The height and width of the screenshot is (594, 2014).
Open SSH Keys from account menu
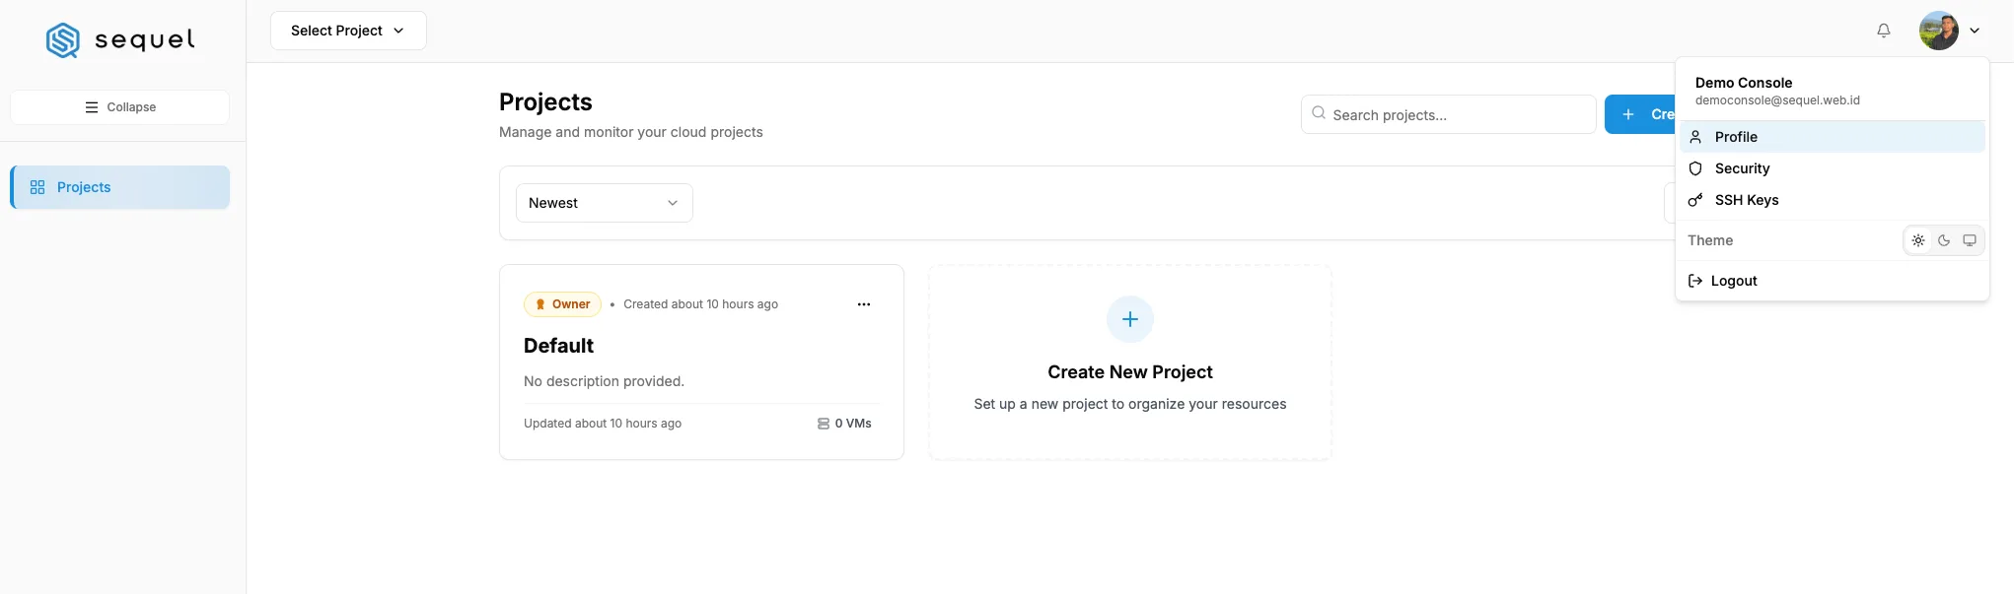(1832, 200)
